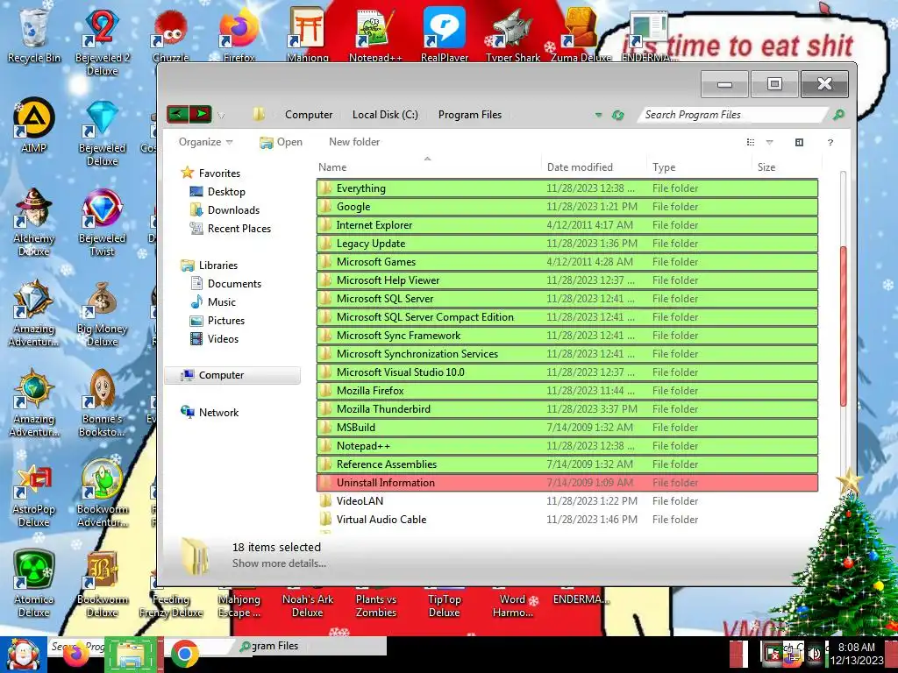Image resolution: width=898 pixels, height=673 pixels.
Task: Expand the view options dropdown arrow
Action: (x=770, y=143)
